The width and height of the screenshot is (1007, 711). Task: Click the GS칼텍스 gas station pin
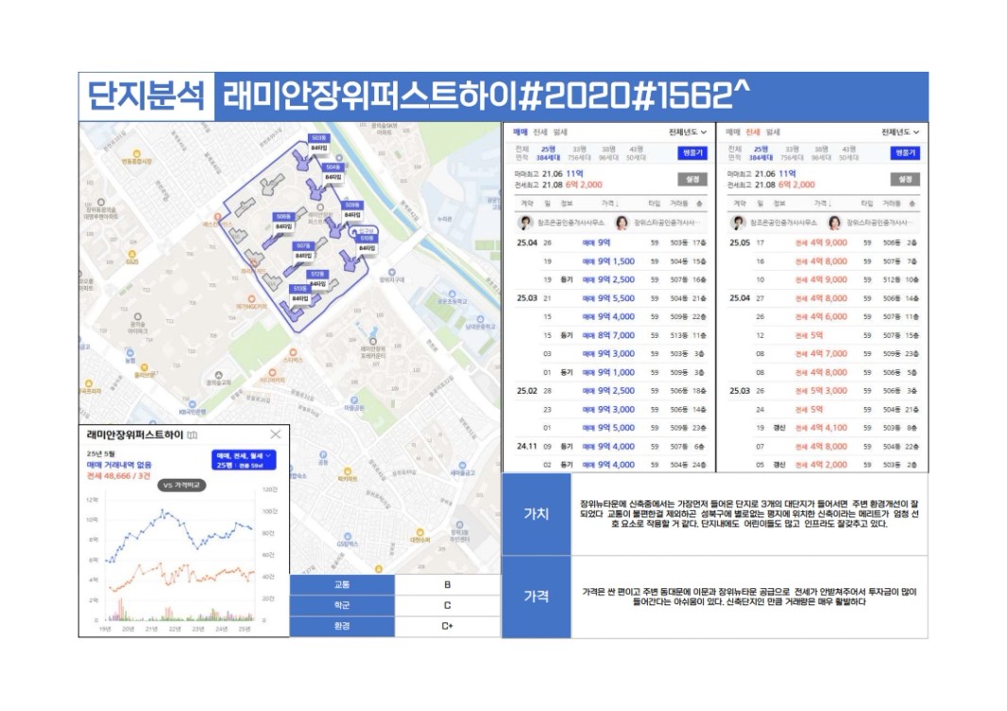(x=348, y=536)
